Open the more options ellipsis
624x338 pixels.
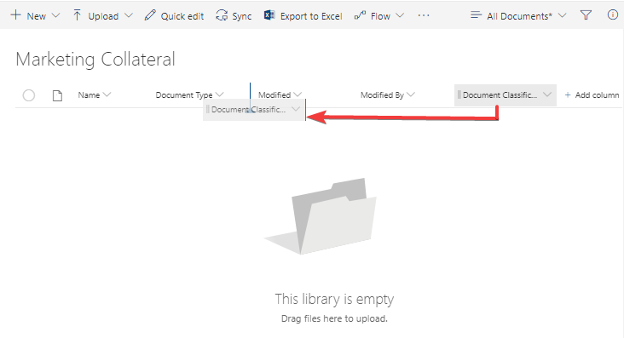coord(424,15)
